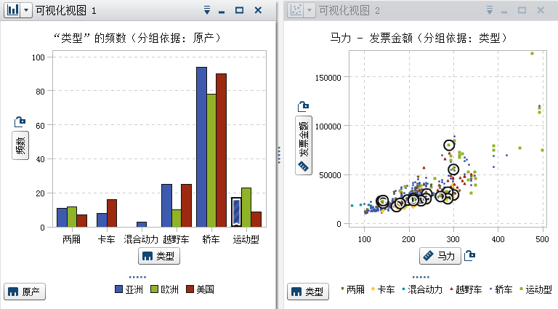Image resolution: width=558 pixels, height=309 pixels.
Task: Click the legend splitter handle below scatter plot
Action: tap(421, 277)
